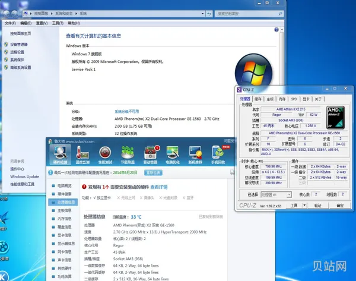Screen dimensions: 356x281
Task: Open 远程设置 in the left pane
Action: tap(17, 52)
